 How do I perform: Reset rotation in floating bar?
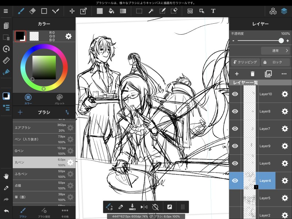click(x=155, y=207)
